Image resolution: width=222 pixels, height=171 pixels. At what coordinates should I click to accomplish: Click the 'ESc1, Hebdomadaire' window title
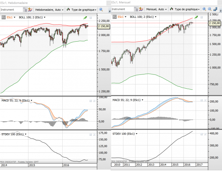tap(14, 3)
